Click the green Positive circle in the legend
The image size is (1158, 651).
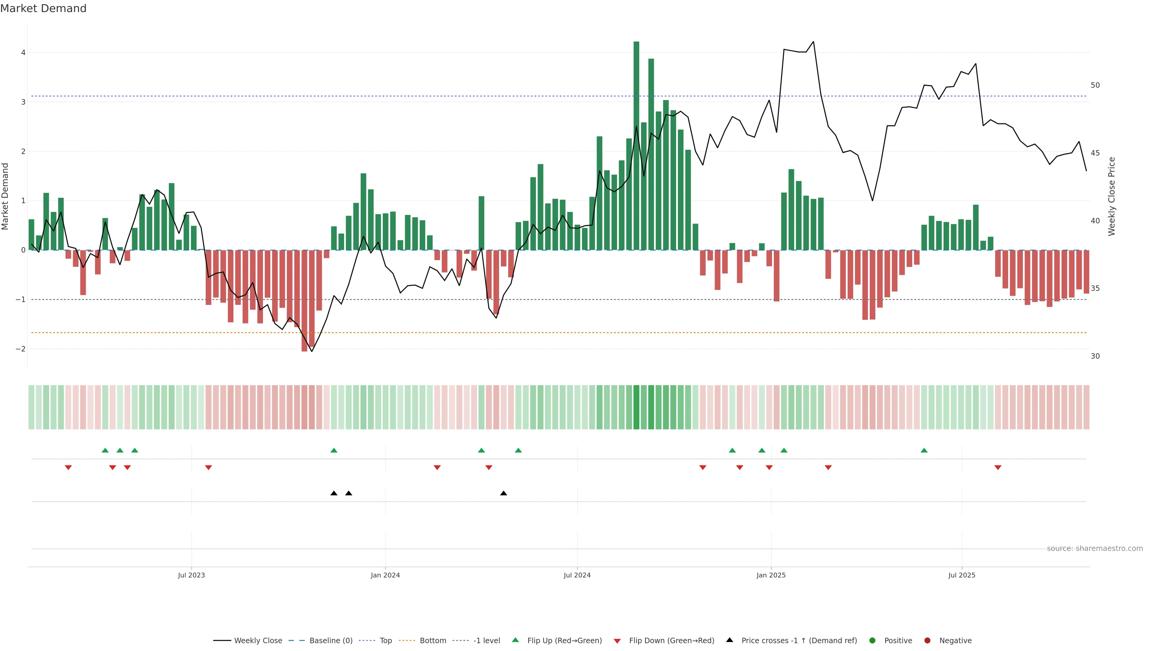point(872,640)
